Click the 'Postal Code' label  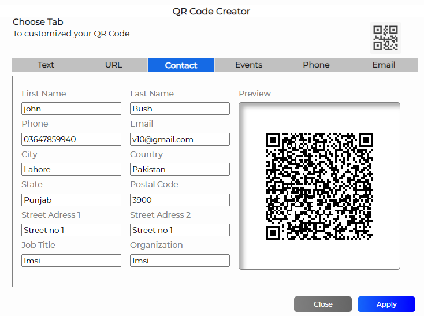click(154, 184)
